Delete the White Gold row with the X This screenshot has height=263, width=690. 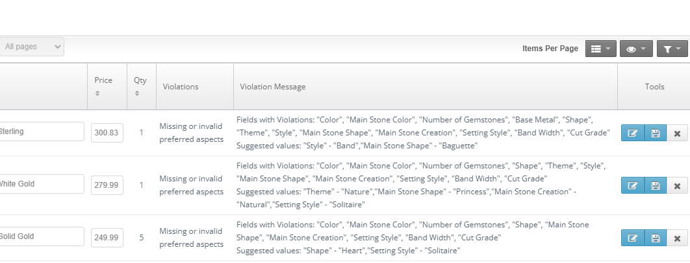pyautogui.click(x=677, y=185)
